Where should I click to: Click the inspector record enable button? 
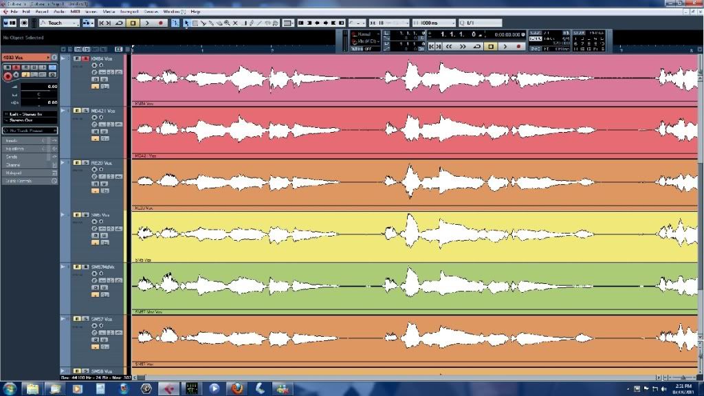pyautogui.click(x=8, y=76)
